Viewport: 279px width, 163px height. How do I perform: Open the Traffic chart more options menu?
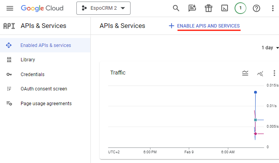point(274,73)
